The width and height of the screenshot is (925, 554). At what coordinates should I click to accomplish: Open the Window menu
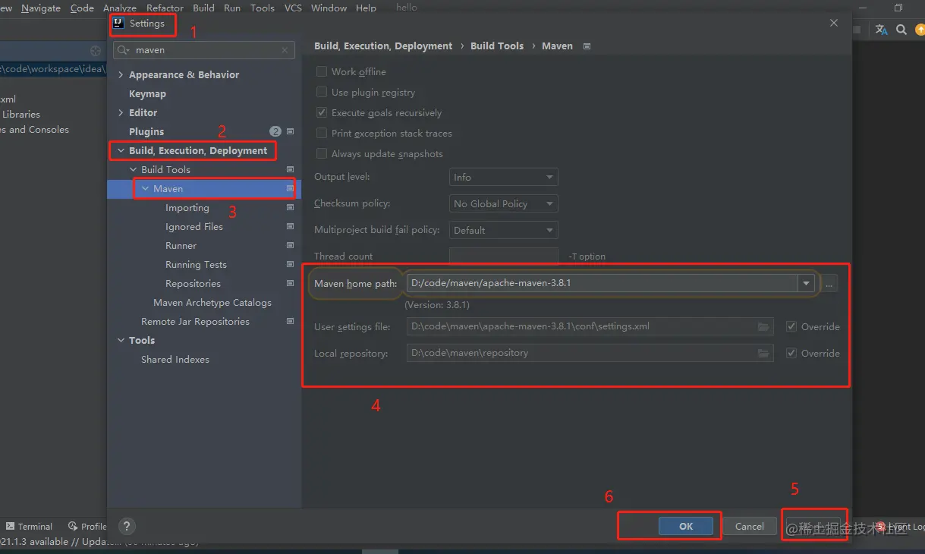click(x=329, y=8)
